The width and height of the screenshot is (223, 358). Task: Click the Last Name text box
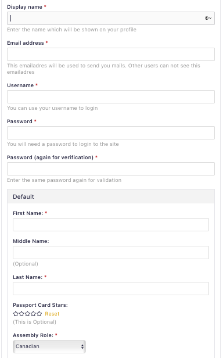111,289
